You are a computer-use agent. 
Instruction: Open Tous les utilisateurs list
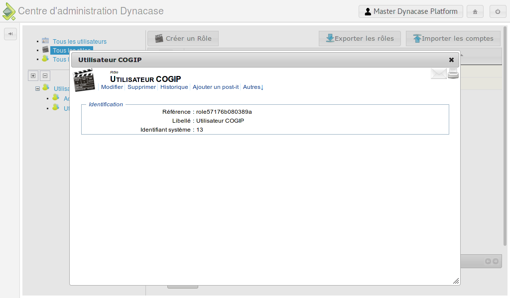tap(80, 42)
